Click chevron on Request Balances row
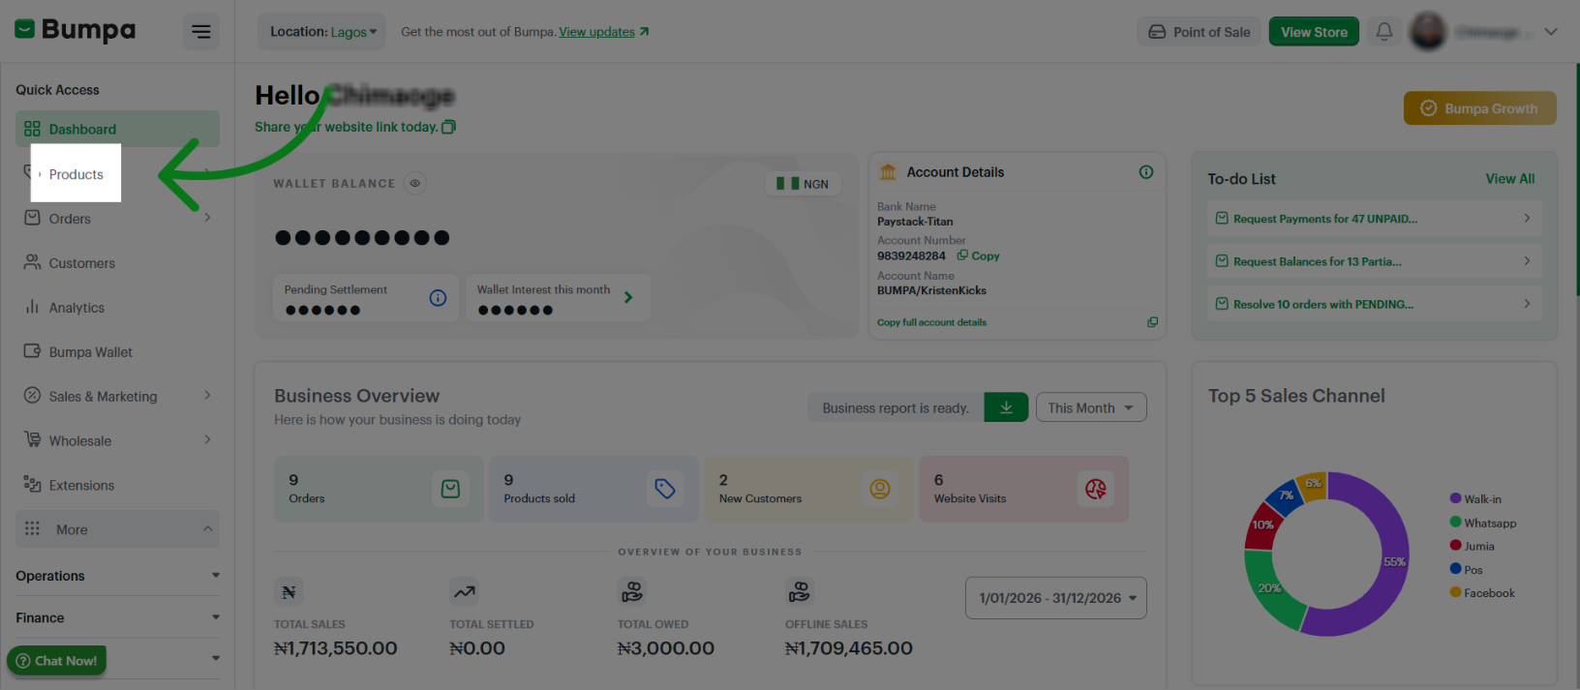The image size is (1580, 690). tap(1527, 261)
